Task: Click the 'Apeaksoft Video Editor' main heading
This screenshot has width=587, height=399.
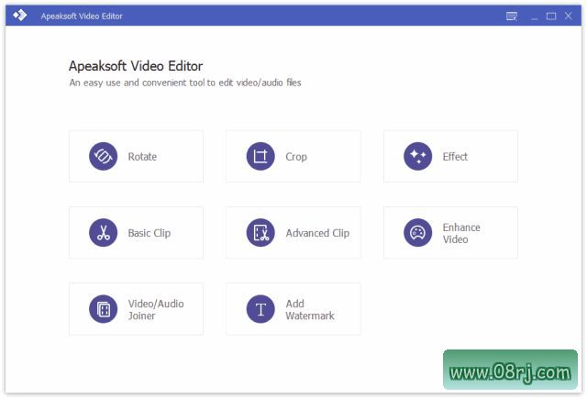Action: click(x=136, y=66)
